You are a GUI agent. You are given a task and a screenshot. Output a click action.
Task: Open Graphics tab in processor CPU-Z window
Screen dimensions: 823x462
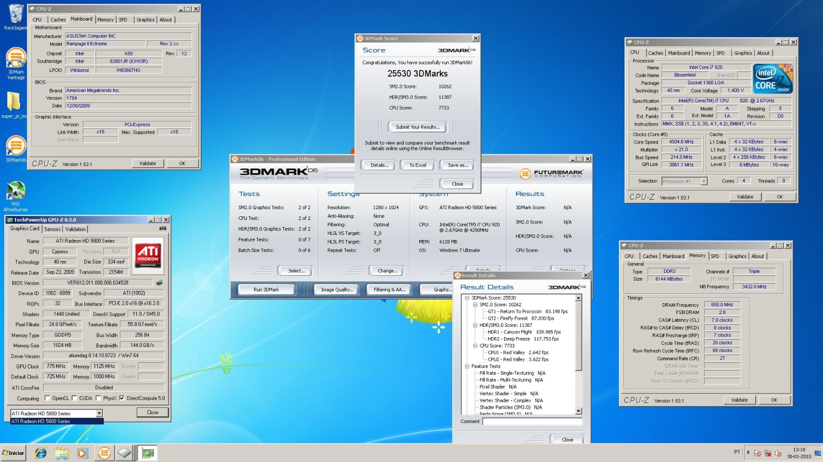coord(743,53)
